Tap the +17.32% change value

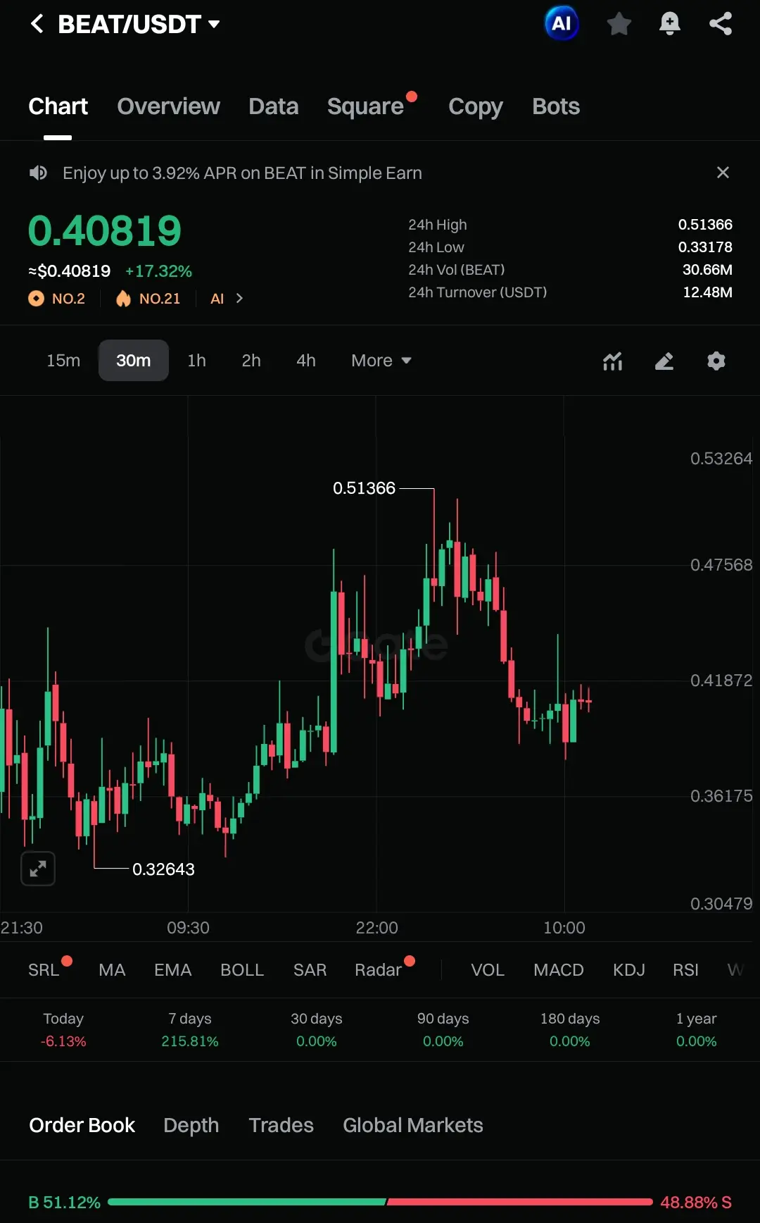pyautogui.click(x=158, y=271)
